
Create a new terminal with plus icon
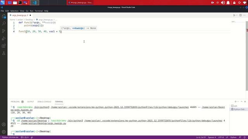(236, 102)
